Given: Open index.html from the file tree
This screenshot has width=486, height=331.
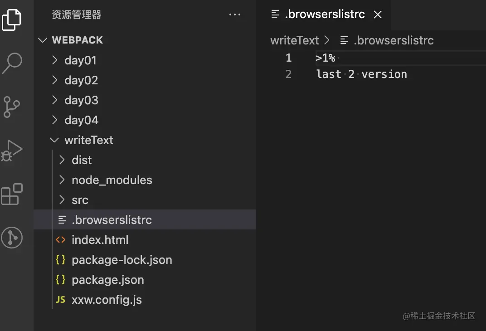Looking at the screenshot, I should pos(100,240).
